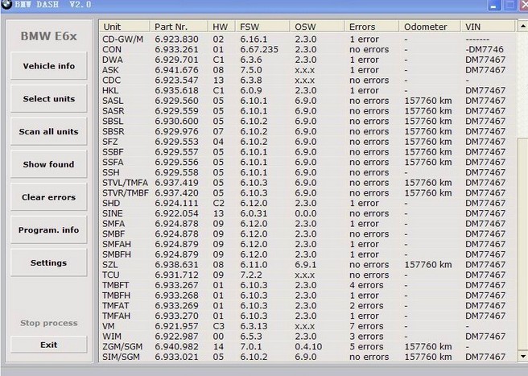Select the TCU unit row
Viewport: 528px width, 376px height.
[308, 275]
